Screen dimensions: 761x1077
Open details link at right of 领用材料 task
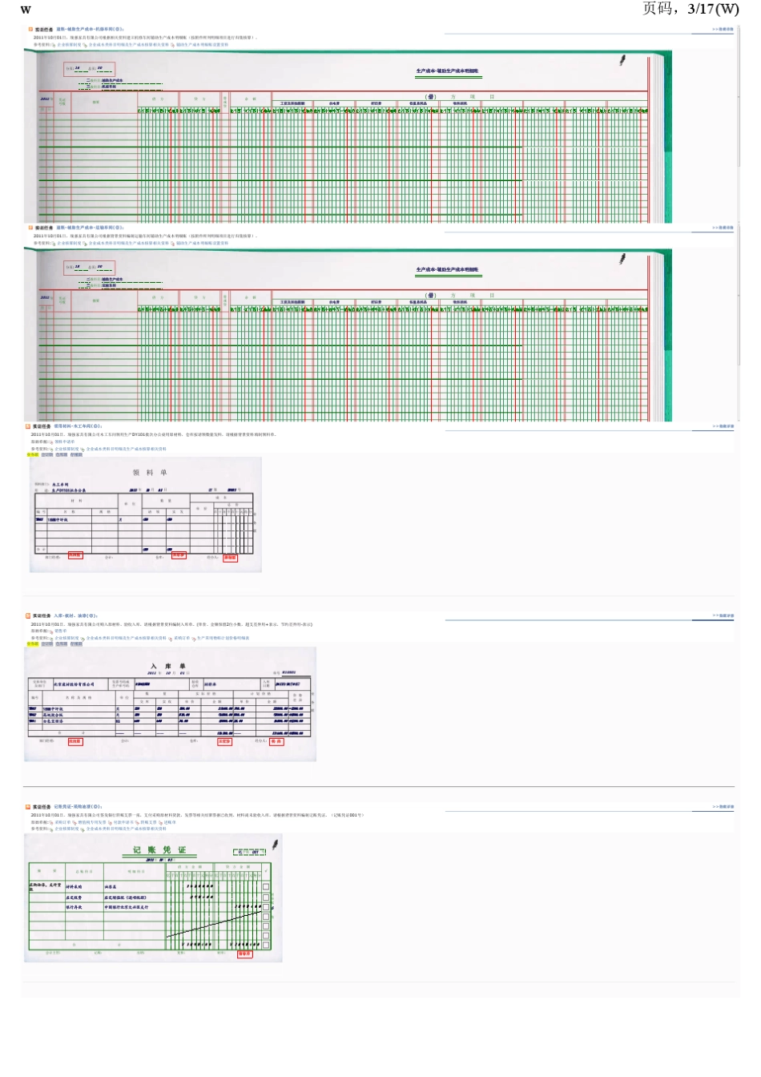click(x=723, y=426)
